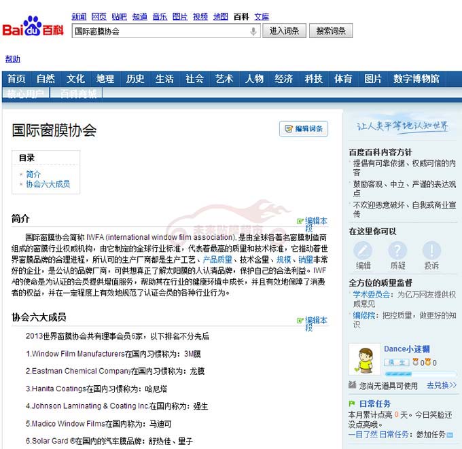Open the 网页 top link
Screen dimensions: 462x449
99,17
